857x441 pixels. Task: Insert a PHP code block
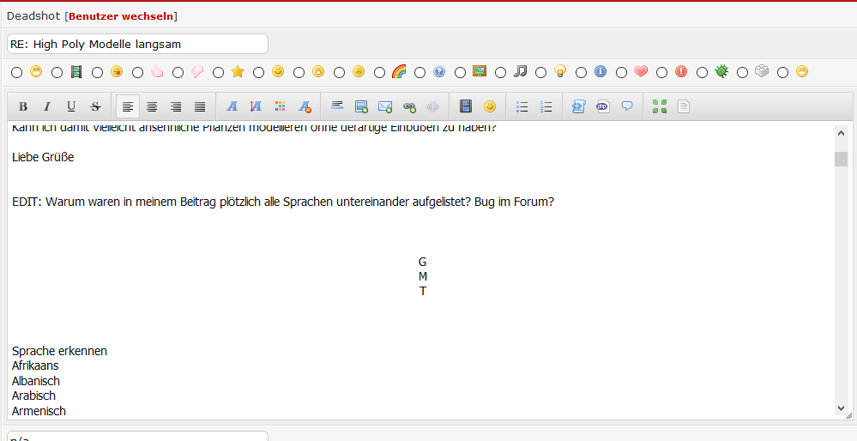tap(602, 107)
